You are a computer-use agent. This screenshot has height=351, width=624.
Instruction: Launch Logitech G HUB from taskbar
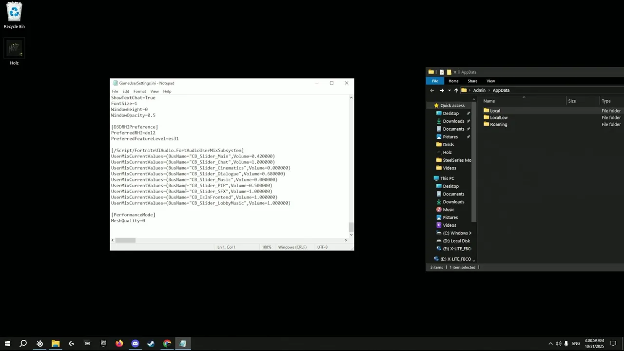pos(71,344)
